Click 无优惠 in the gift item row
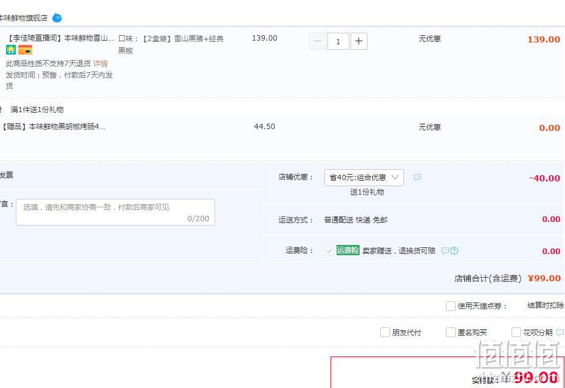The image size is (565, 388). coord(430,127)
